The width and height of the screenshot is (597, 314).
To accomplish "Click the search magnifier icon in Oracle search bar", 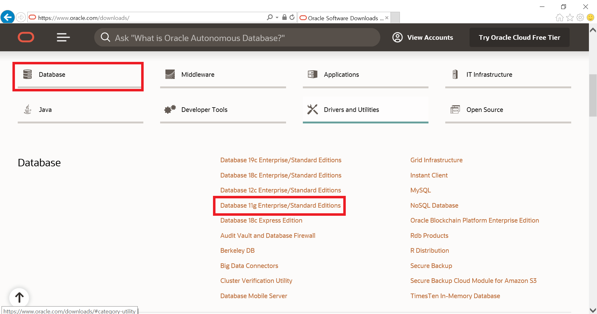I will point(105,37).
